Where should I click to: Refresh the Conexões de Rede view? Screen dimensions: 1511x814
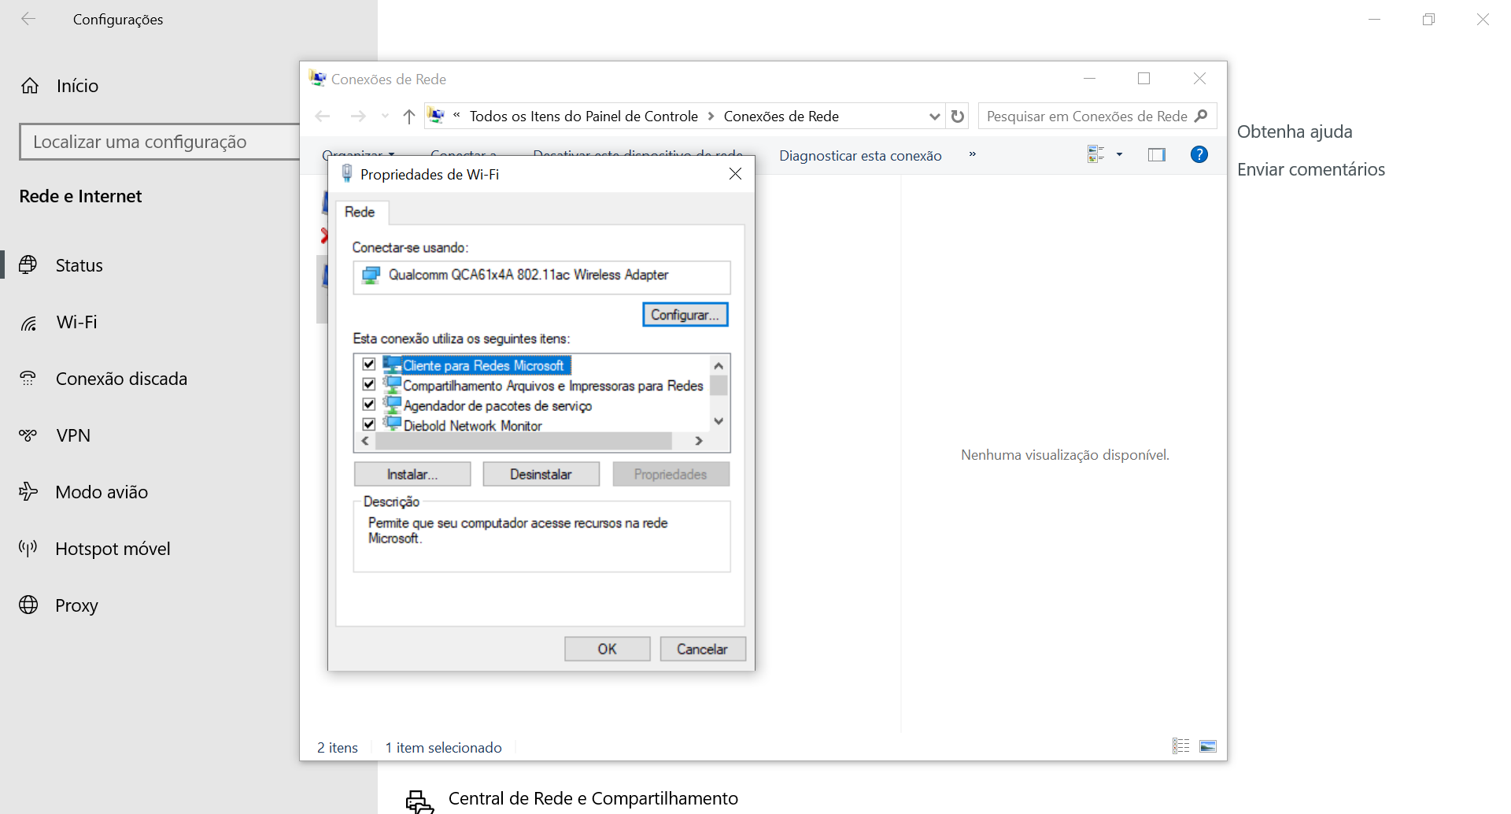pos(958,117)
